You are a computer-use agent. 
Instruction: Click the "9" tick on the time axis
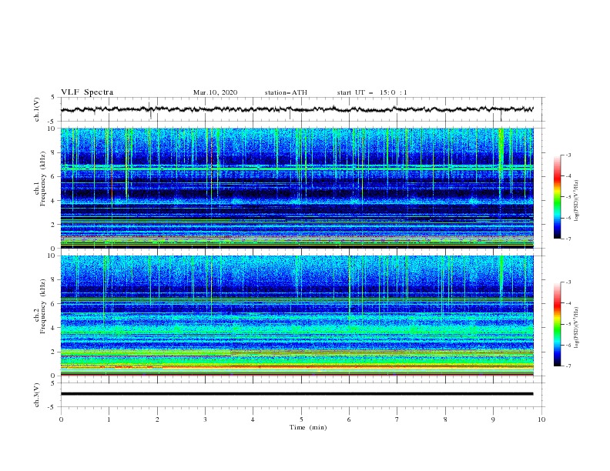493,419
